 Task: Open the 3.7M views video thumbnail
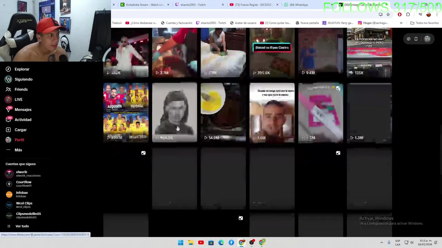click(x=175, y=53)
